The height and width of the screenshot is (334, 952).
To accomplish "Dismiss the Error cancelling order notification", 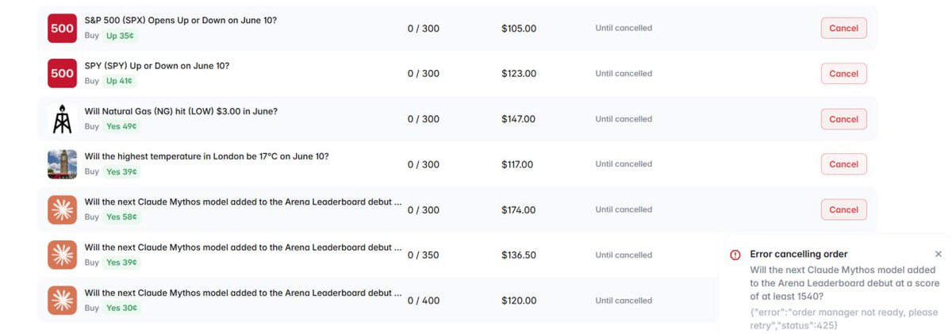I will click(x=939, y=254).
